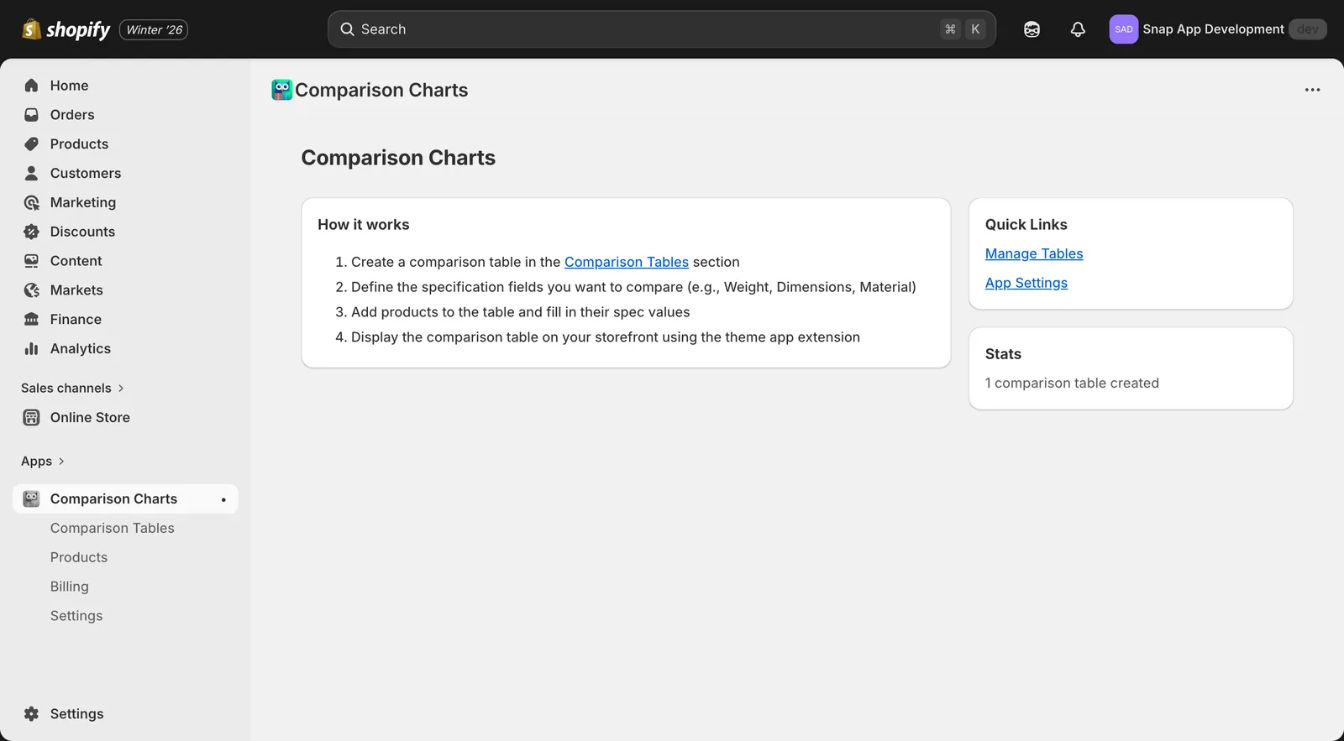The height and width of the screenshot is (741, 1344).
Task: Click the 'Quick Links' heading
Action: tap(1026, 224)
